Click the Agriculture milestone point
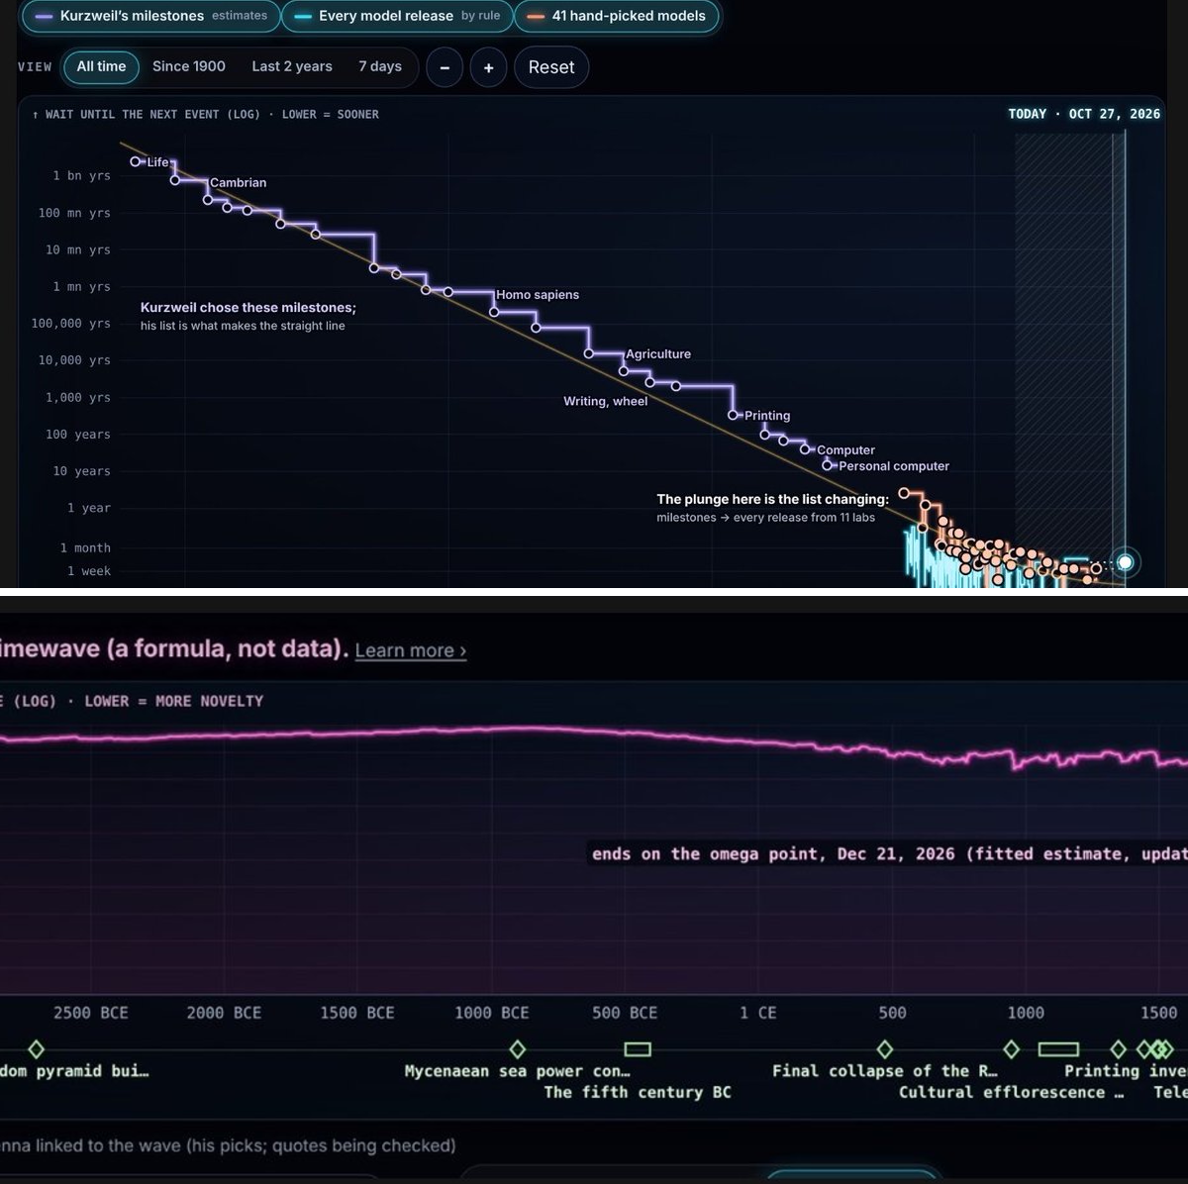1188x1184 pixels. click(624, 371)
